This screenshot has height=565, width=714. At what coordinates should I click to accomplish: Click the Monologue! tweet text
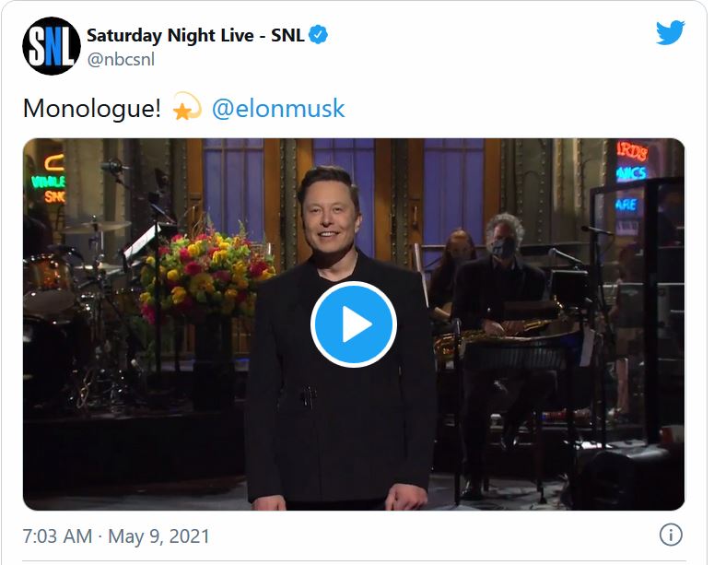coord(92,109)
